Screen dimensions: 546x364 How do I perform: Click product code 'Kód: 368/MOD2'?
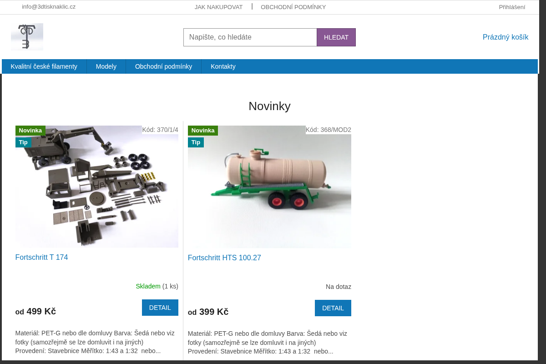click(329, 130)
